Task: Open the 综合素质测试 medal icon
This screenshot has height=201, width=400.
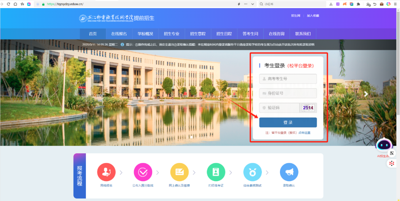Action: click(x=252, y=172)
